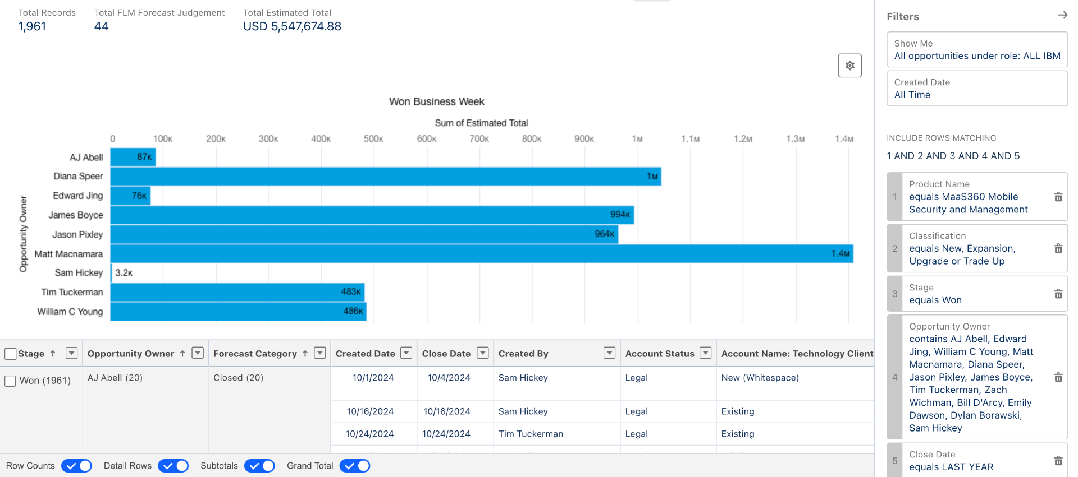This screenshot has height=477, width=1078.
Task: Edit the Created Date All Time filter
Action: tap(977, 89)
